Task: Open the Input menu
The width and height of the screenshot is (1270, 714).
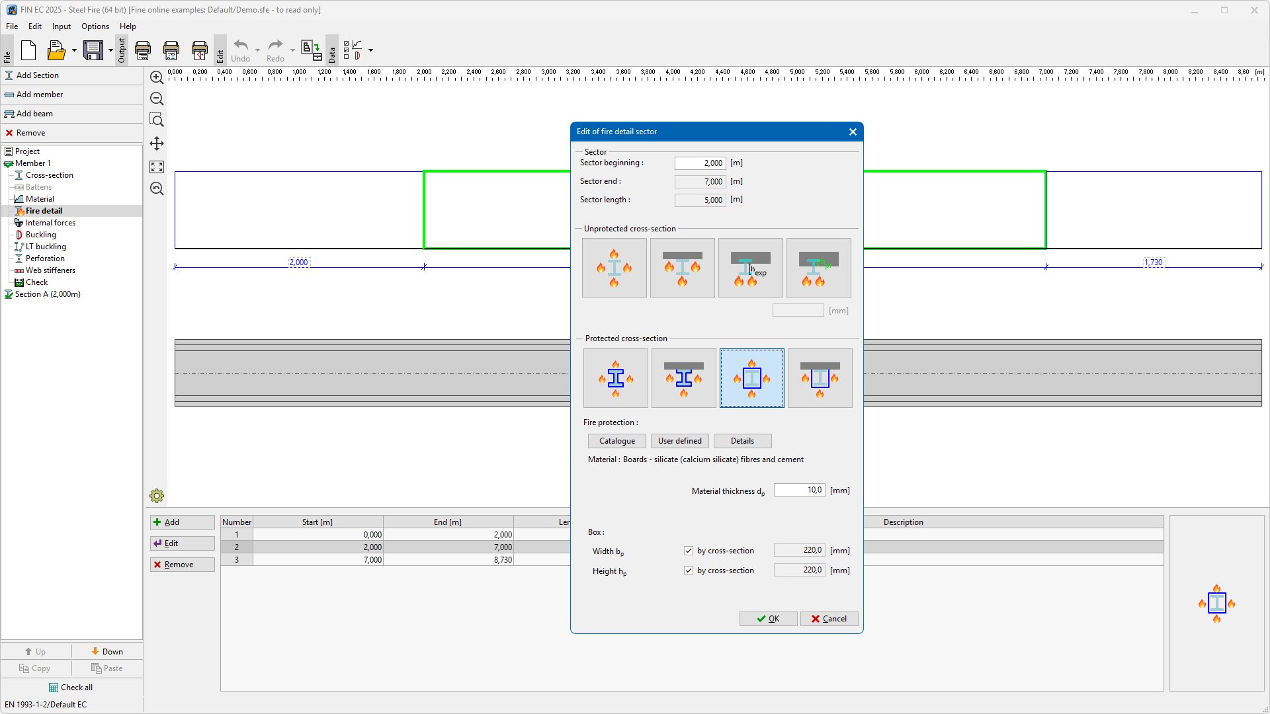Action: click(61, 26)
